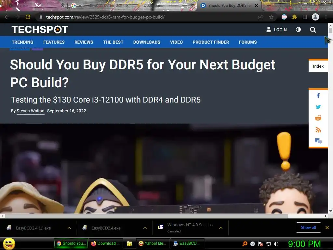Click the vertical scrollbar down arrow

pos(330,211)
